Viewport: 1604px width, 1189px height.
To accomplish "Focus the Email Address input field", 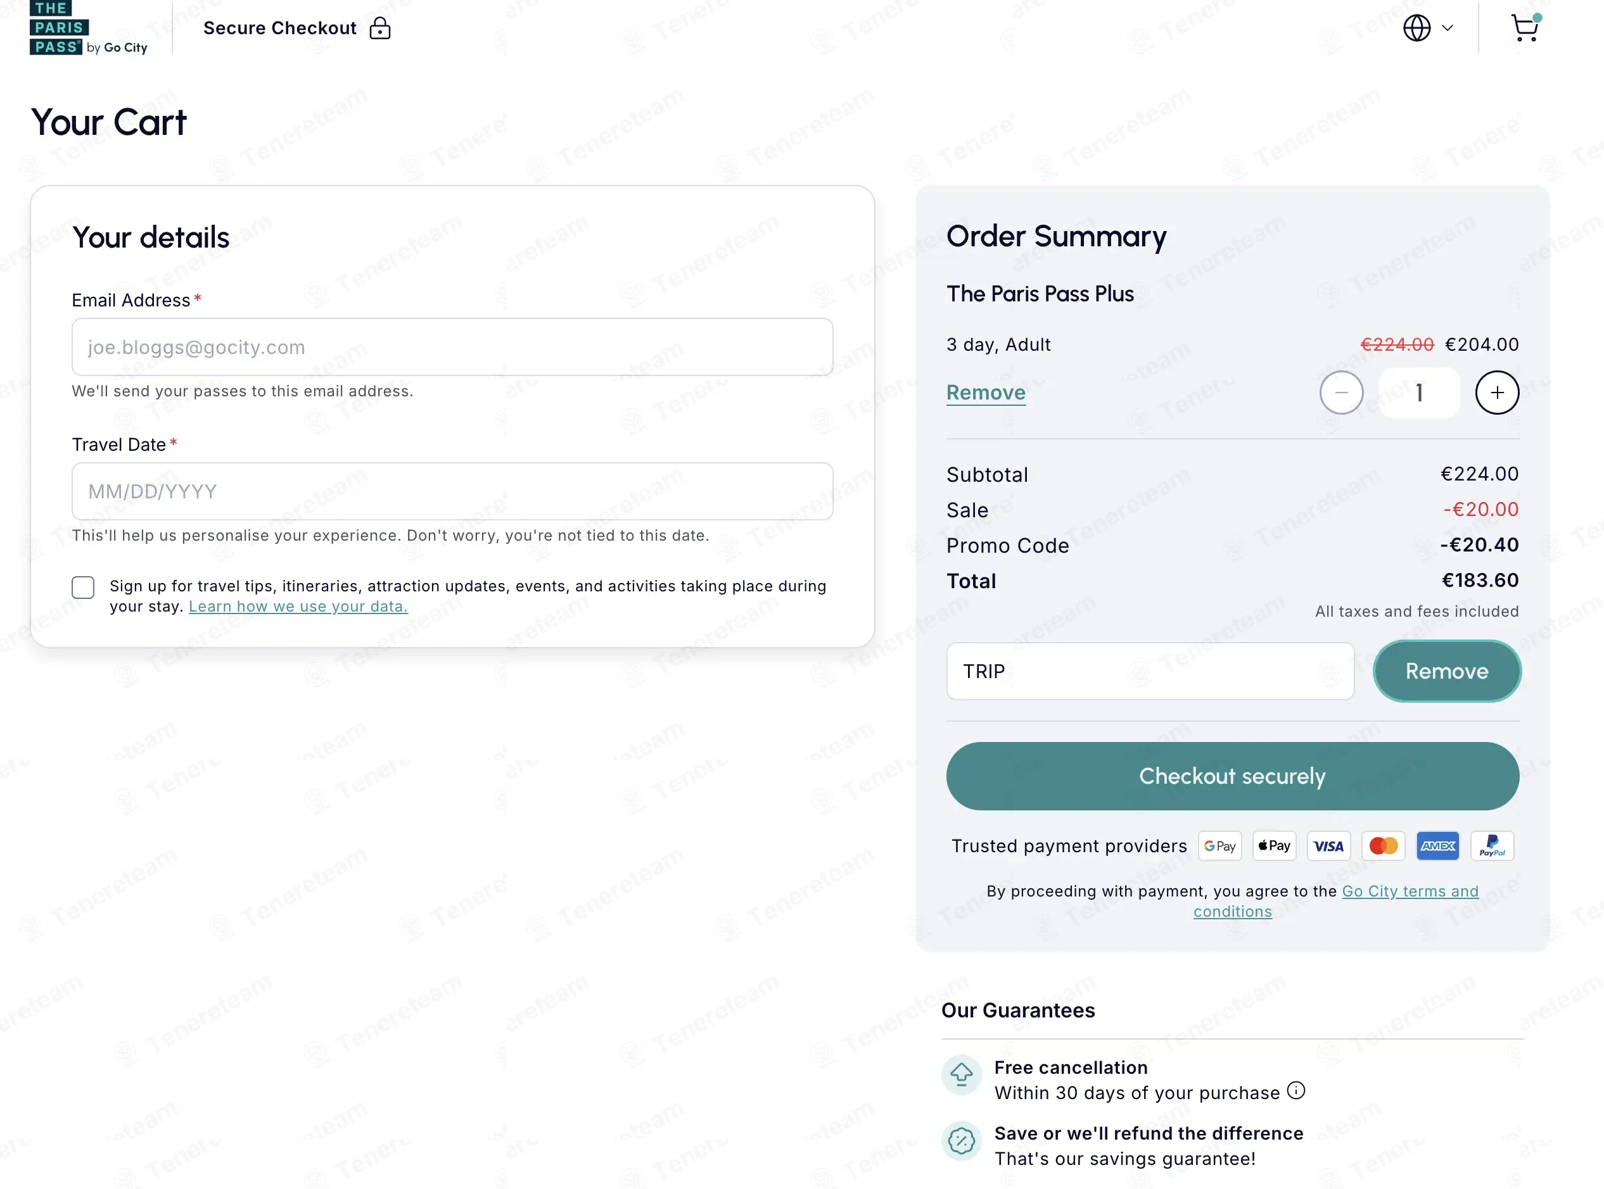I will pos(452,347).
